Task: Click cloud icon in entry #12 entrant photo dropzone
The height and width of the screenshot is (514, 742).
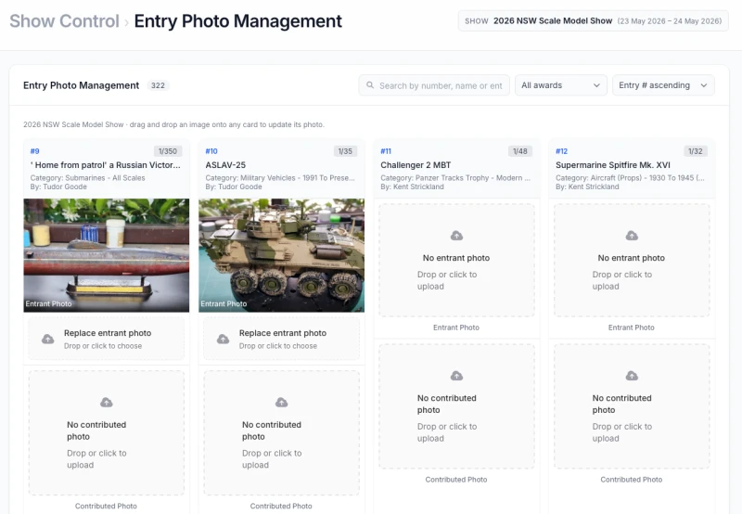Action: click(x=632, y=236)
